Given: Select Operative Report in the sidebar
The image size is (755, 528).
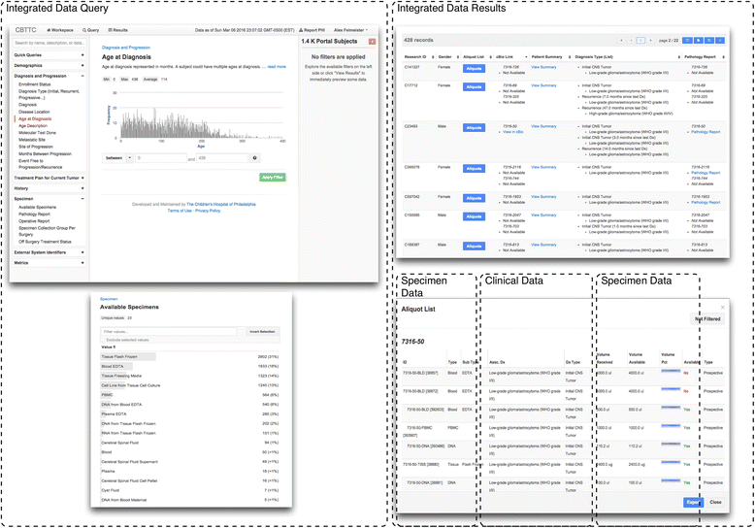Looking at the screenshot, I should pyautogui.click(x=34, y=221).
